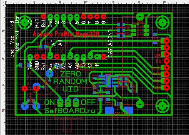Click the "30" mark on top ruler
Screen dimensions: 189x135
86,2
